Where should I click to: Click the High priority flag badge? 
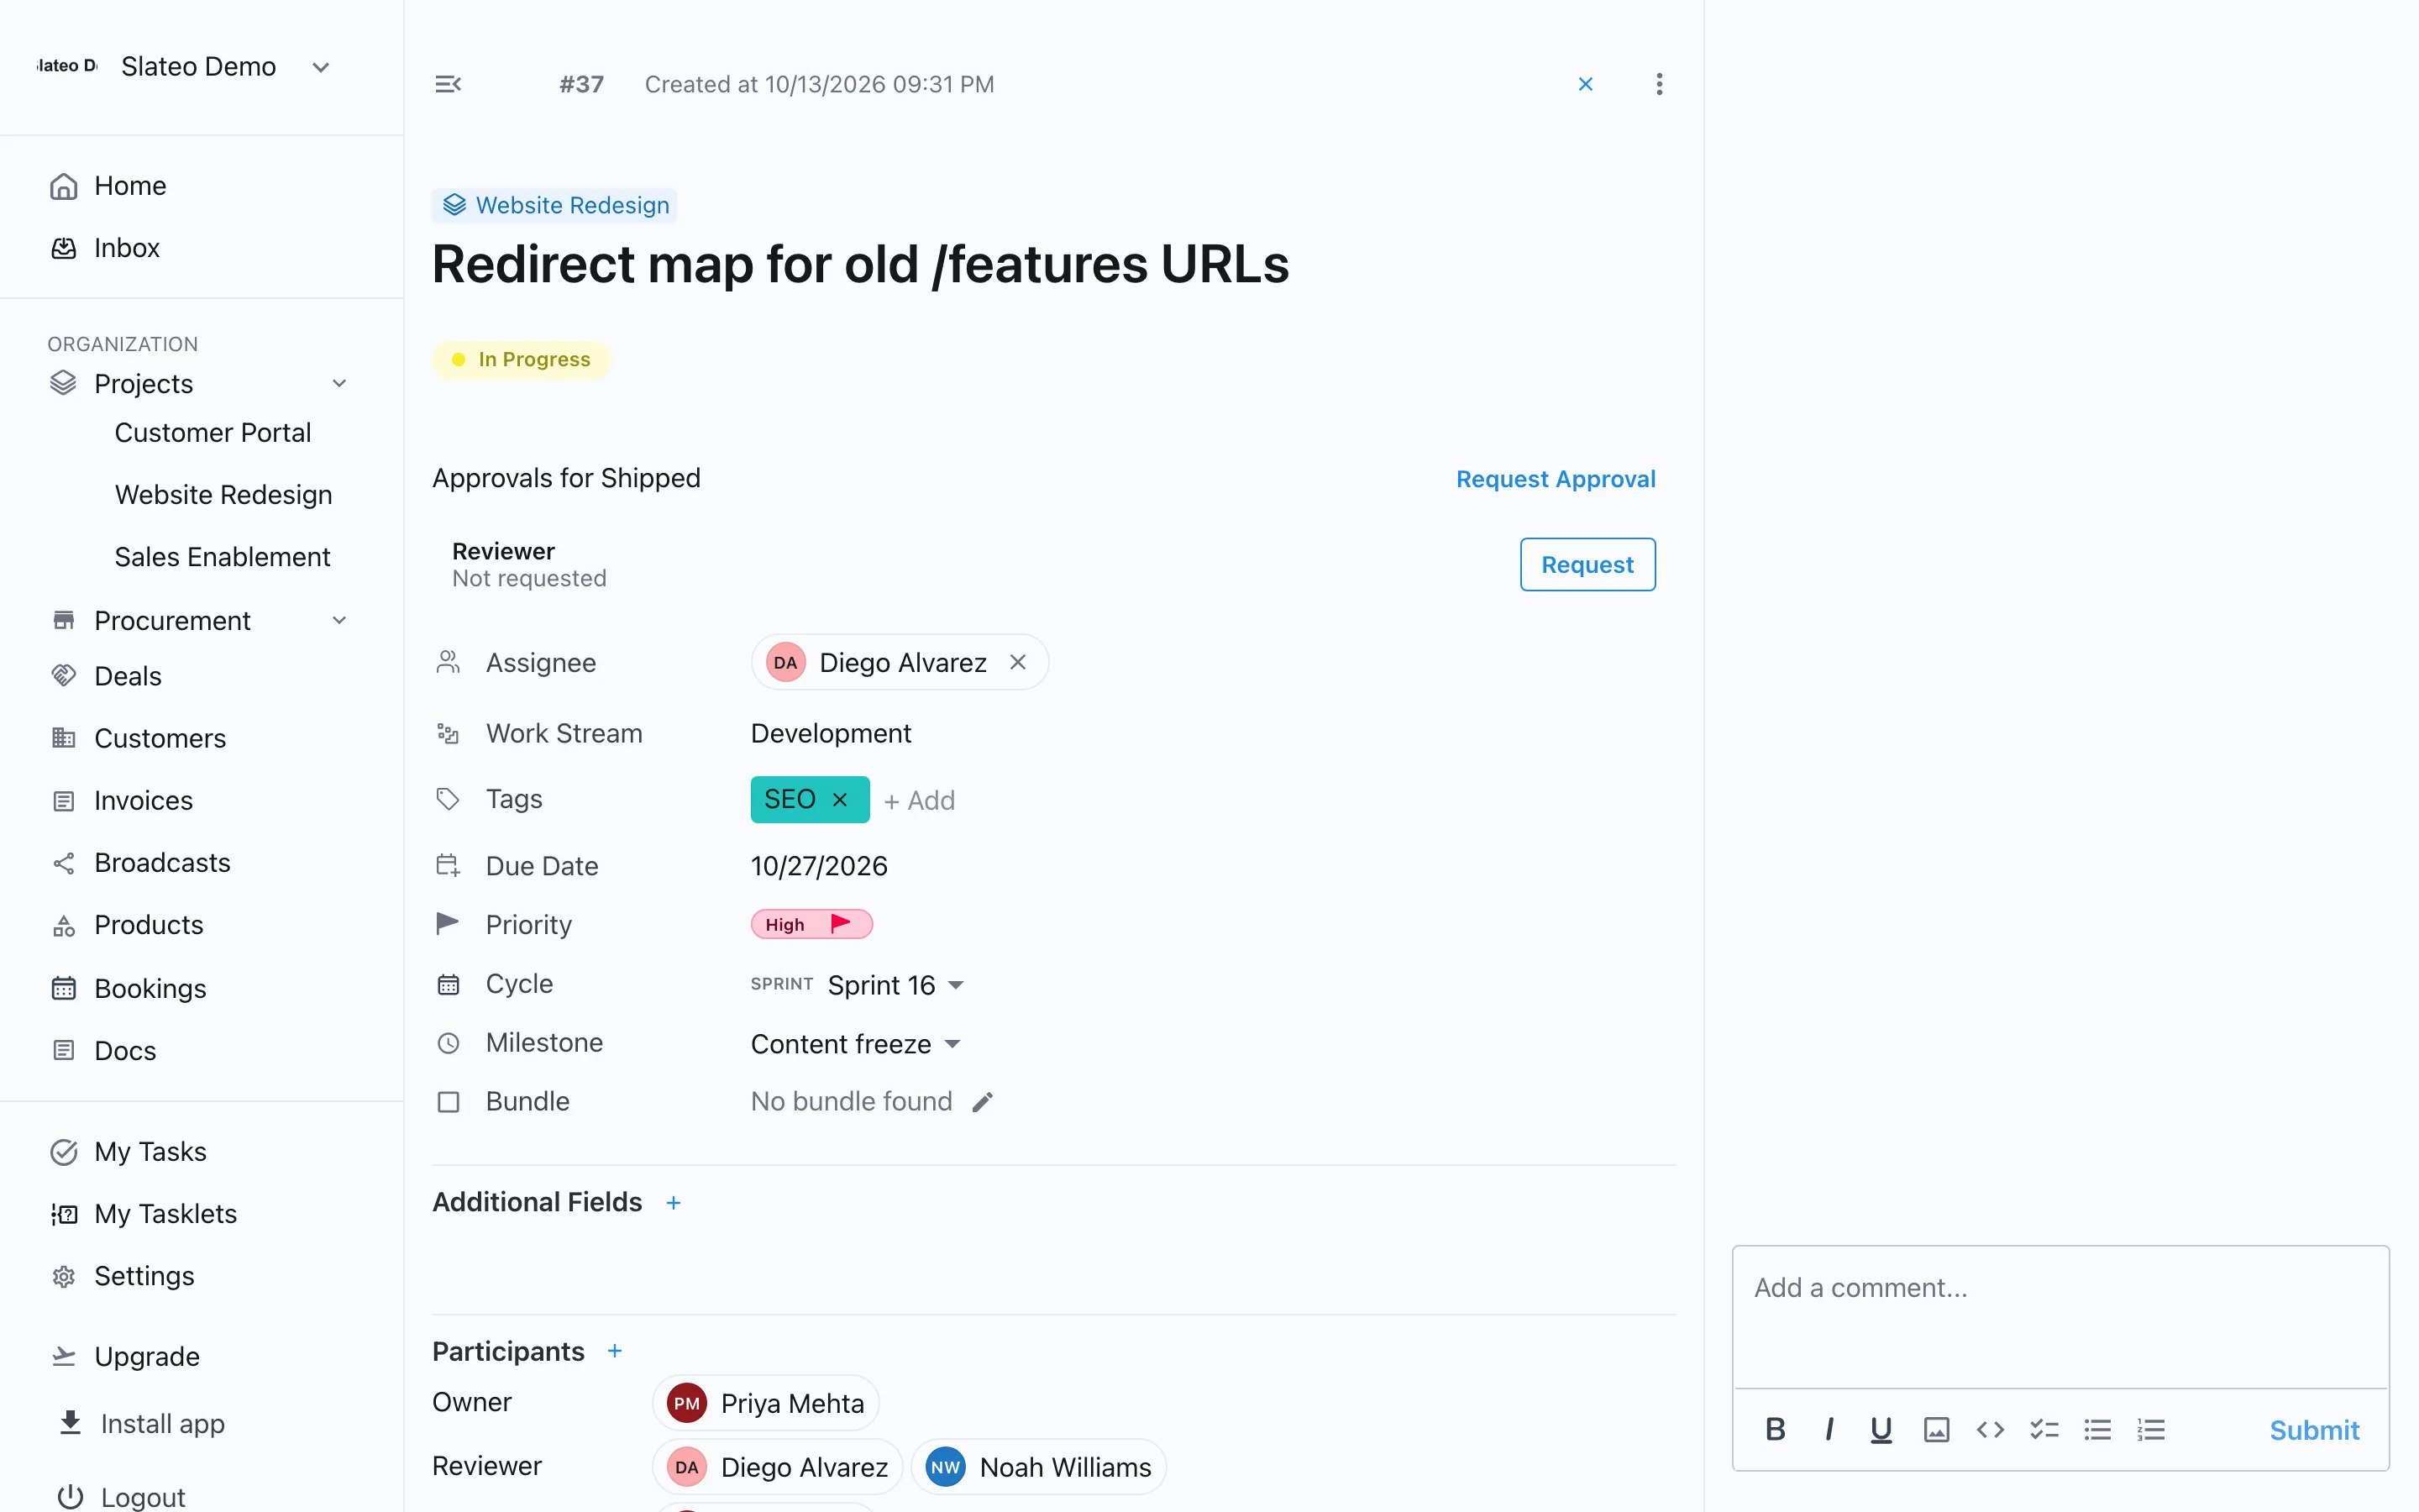click(x=811, y=924)
